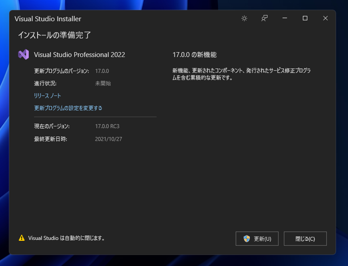Screen dimensions: 348x266
Task: Click the 最終更新日時 label
Action: [50, 139]
